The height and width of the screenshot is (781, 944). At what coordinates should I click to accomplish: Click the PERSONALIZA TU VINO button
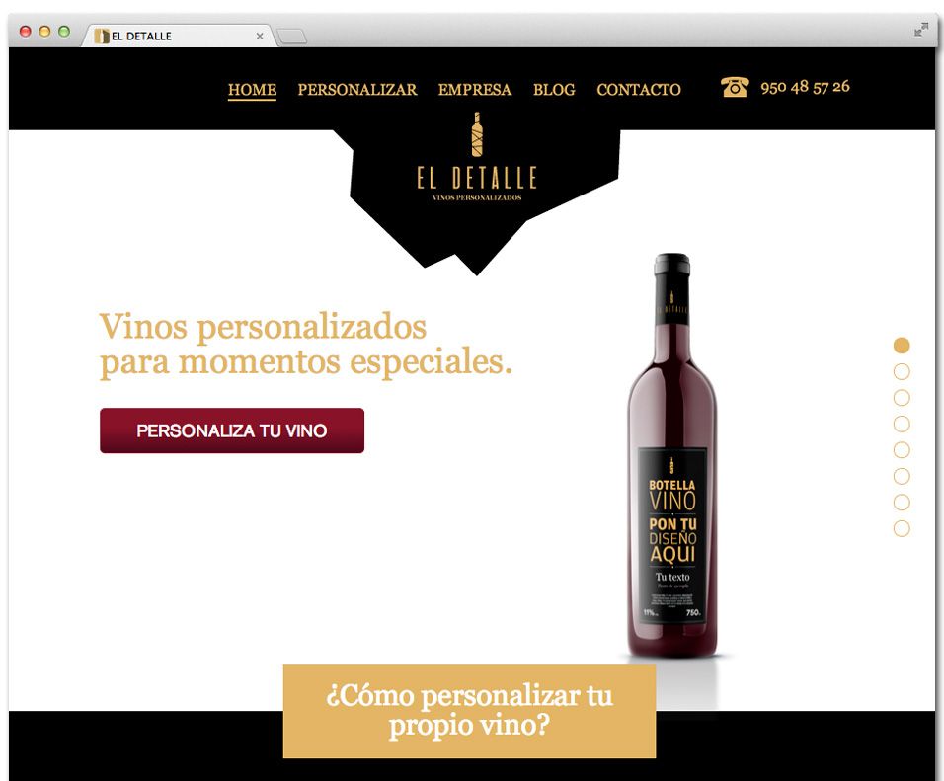tap(232, 430)
